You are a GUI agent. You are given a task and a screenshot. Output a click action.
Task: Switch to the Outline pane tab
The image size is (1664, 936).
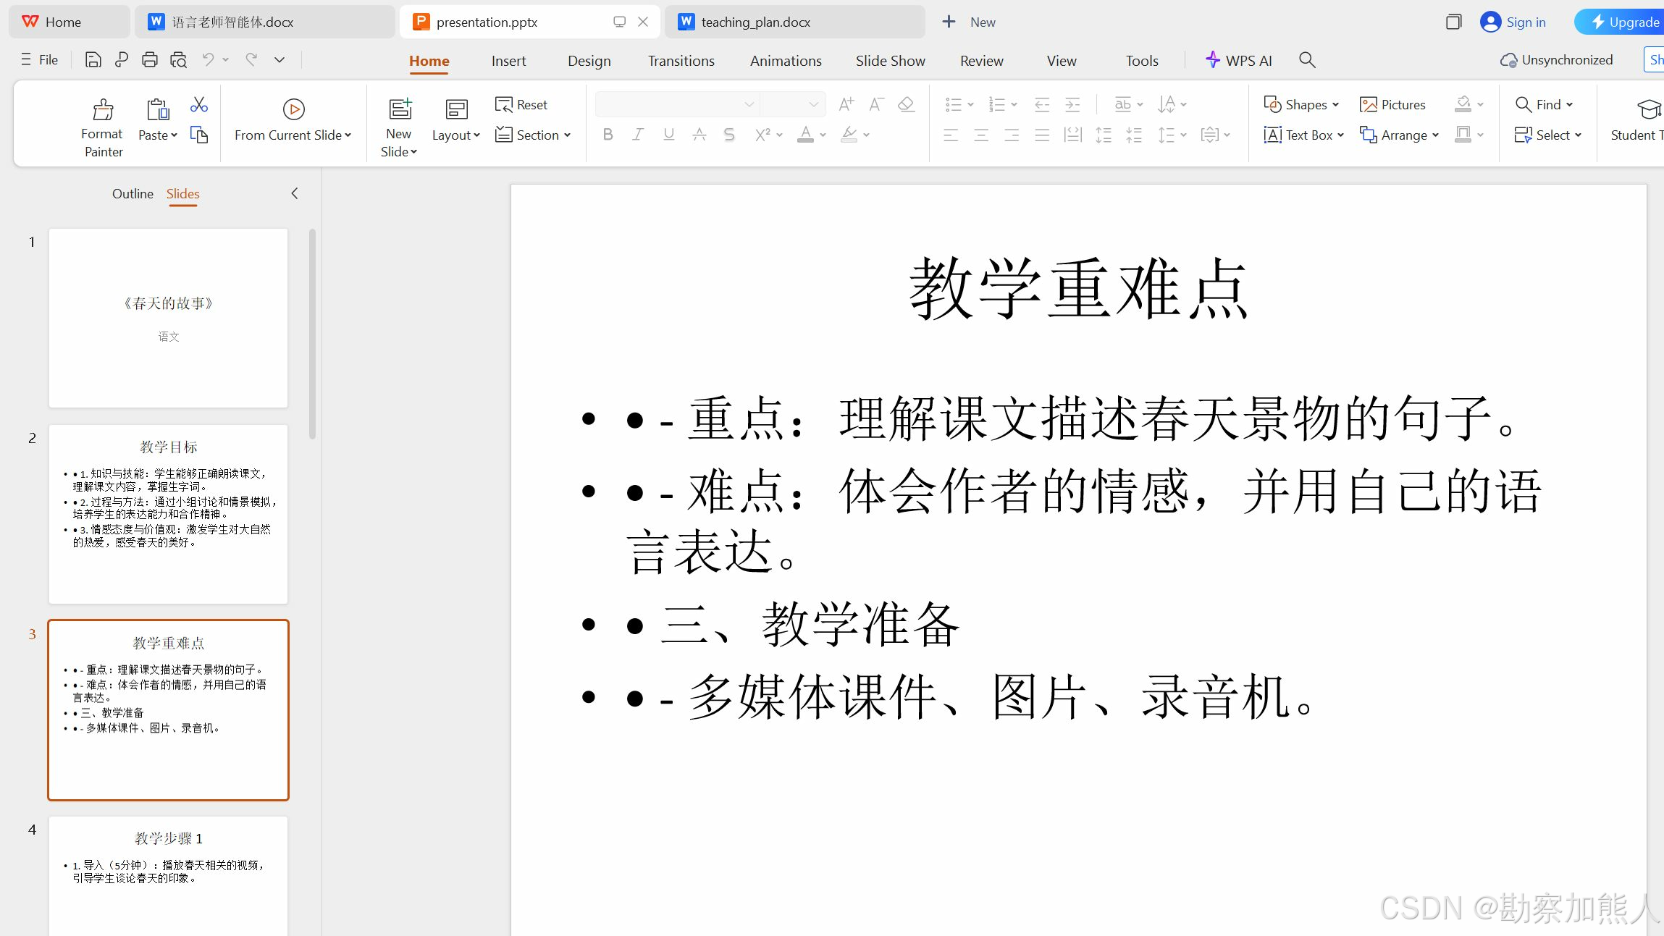tap(133, 194)
